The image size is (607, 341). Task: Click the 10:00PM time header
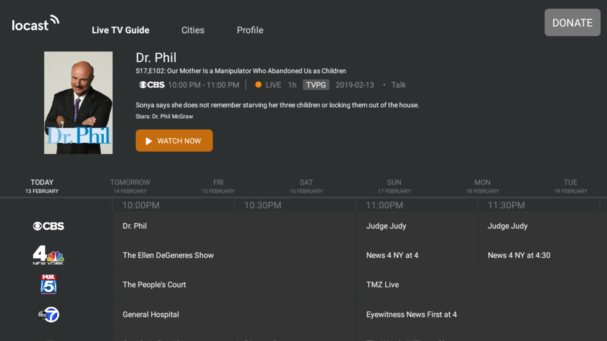click(141, 205)
